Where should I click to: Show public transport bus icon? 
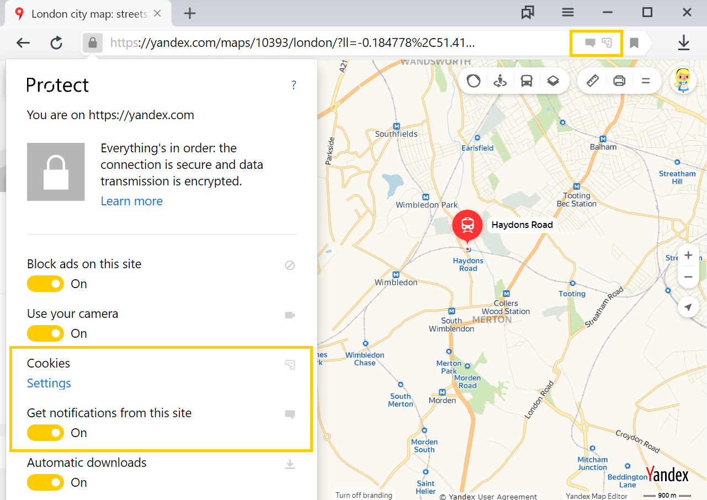point(527,81)
